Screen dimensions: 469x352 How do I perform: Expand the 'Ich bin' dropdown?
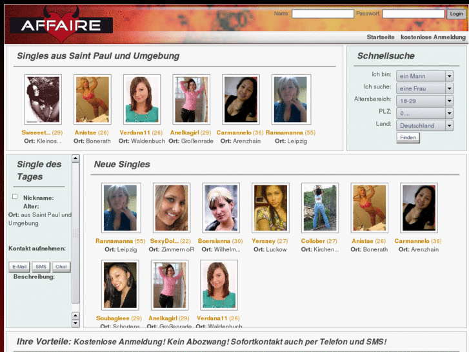coord(424,76)
